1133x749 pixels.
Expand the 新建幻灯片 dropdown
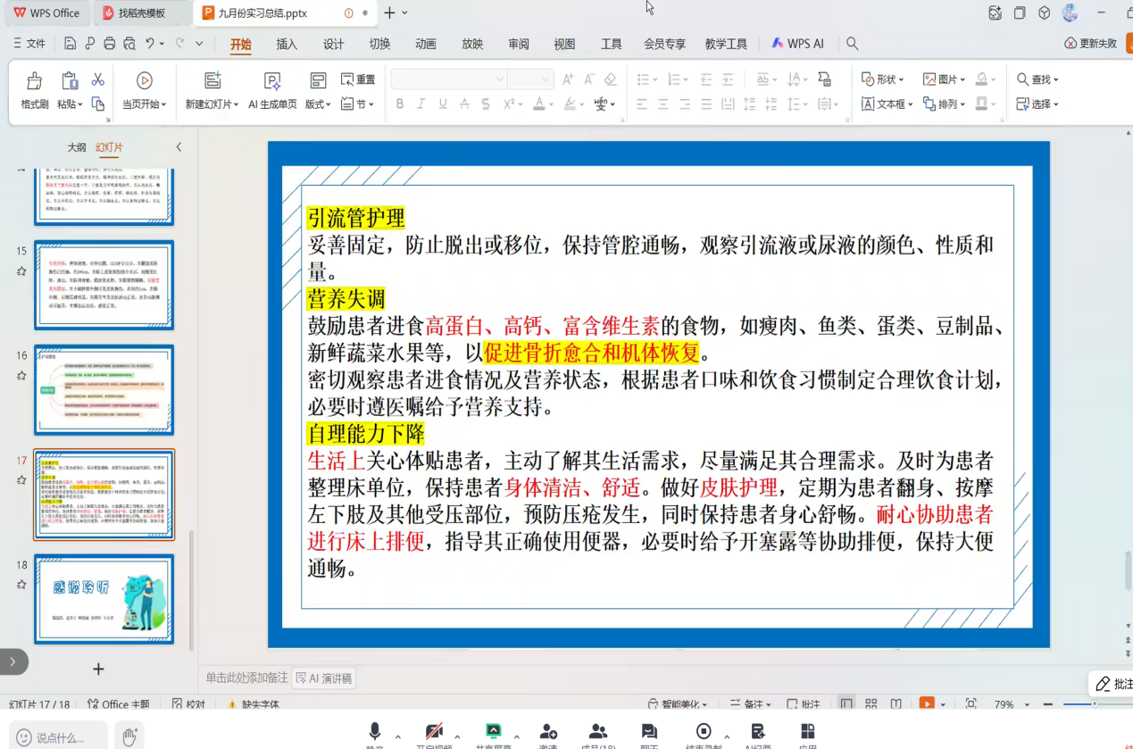(x=236, y=104)
